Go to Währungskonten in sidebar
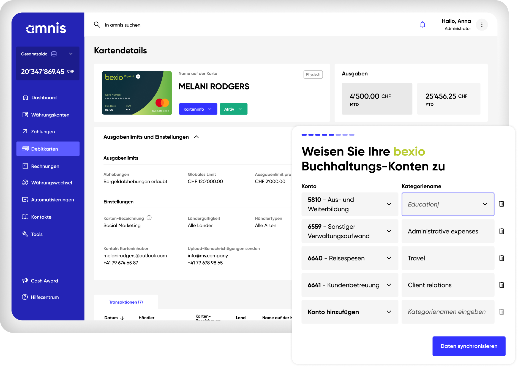The height and width of the screenshot is (367, 518). pos(50,115)
